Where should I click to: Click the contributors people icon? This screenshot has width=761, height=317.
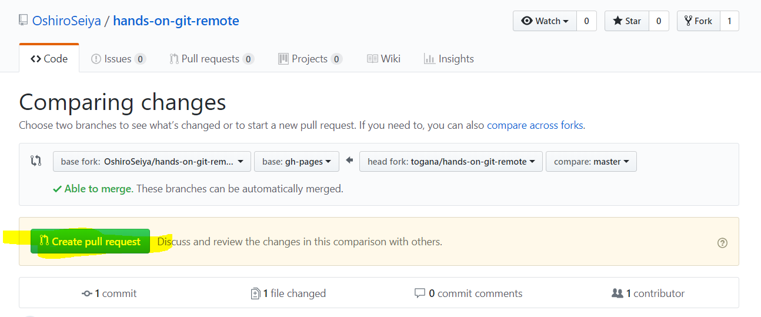tap(617, 293)
